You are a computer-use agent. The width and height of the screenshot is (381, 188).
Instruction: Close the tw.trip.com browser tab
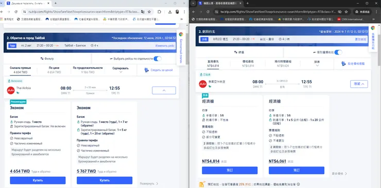240,3
